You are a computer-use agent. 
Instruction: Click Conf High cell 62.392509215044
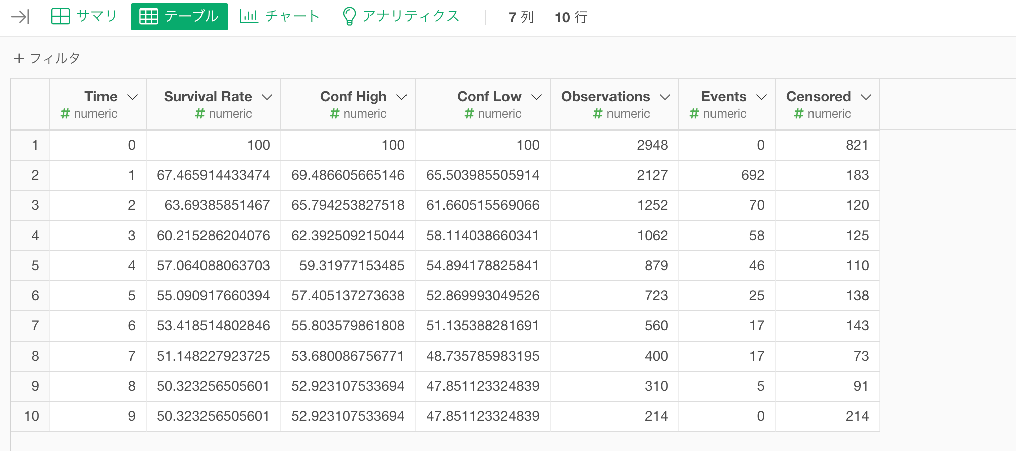tap(348, 236)
